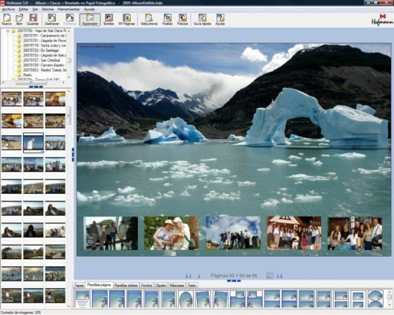Image resolution: width=394 pixels, height=315 pixels.
Task: Click the Pedido toolbar icon
Action: coord(167,20)
